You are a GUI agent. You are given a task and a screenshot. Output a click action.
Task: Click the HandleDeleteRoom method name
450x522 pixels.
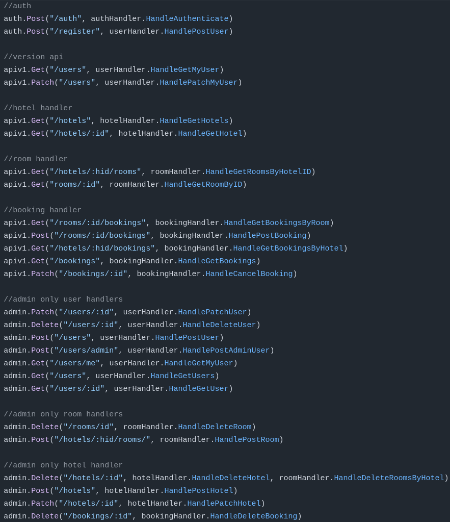[215, 427]
